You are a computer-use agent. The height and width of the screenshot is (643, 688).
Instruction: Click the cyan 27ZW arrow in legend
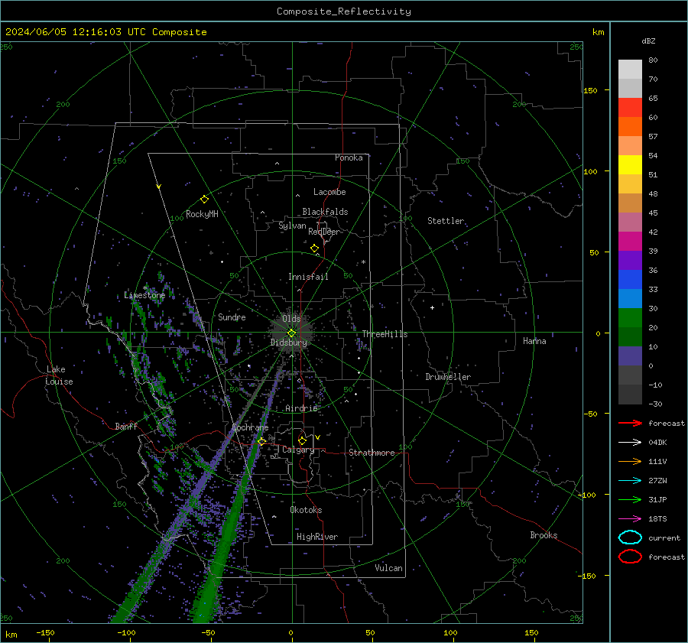click(630, 481)
